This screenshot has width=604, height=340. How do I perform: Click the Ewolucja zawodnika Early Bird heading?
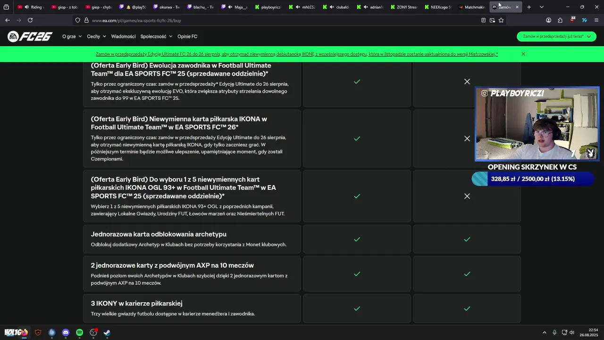click(180, 69)
